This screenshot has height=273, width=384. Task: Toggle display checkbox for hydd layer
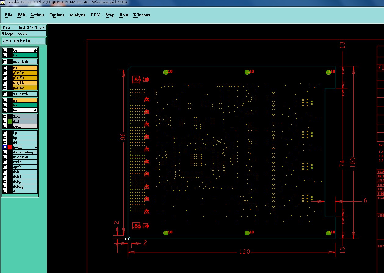click(x=5, y=147)
